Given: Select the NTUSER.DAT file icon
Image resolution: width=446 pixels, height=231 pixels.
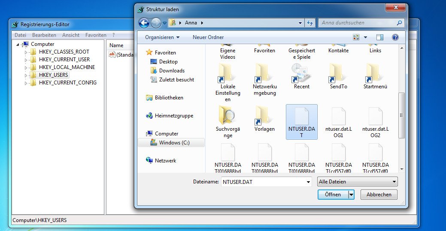Looking at the screenshot, I should [x=301, y=117].
